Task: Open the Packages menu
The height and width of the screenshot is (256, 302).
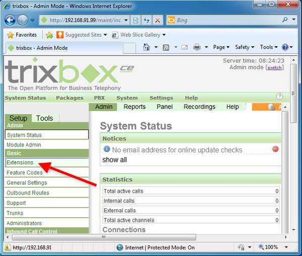Action: pos(70,98)
